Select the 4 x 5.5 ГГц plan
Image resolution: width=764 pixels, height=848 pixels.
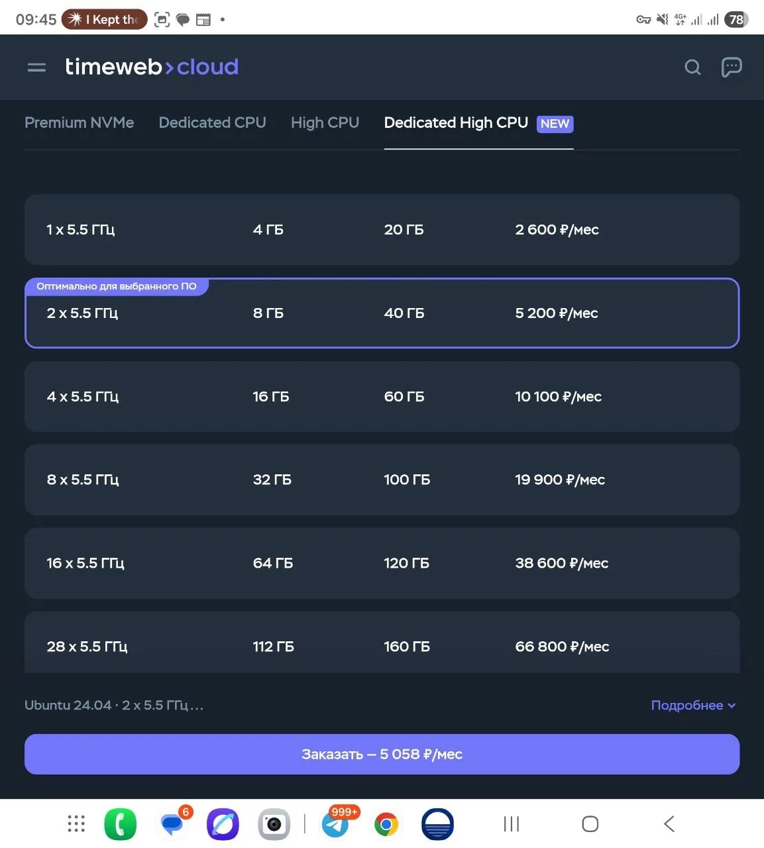click(382, 397)
